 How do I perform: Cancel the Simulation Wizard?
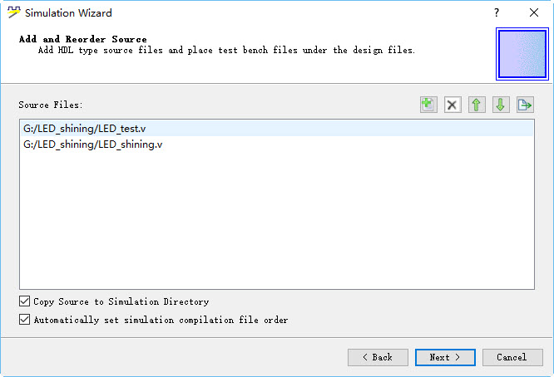pyautogui.click(x=512, y=357)
